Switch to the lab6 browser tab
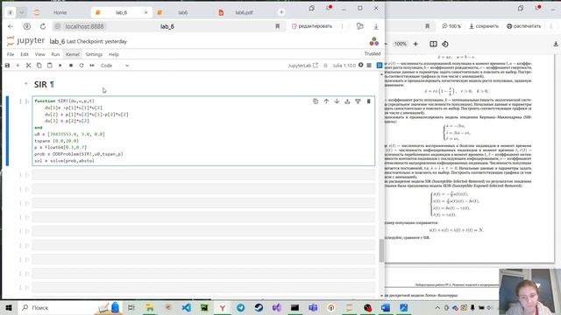 [182, 12]
